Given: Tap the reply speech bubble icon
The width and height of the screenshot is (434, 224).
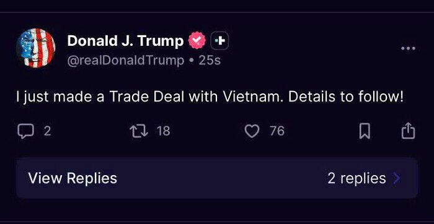Looking at the screenshot, I should pyautogui.click(x=25, y=131).
